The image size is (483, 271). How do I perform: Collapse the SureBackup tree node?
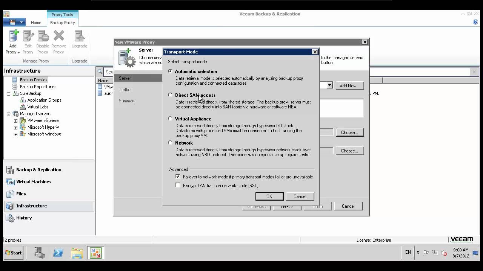point(8,93)
